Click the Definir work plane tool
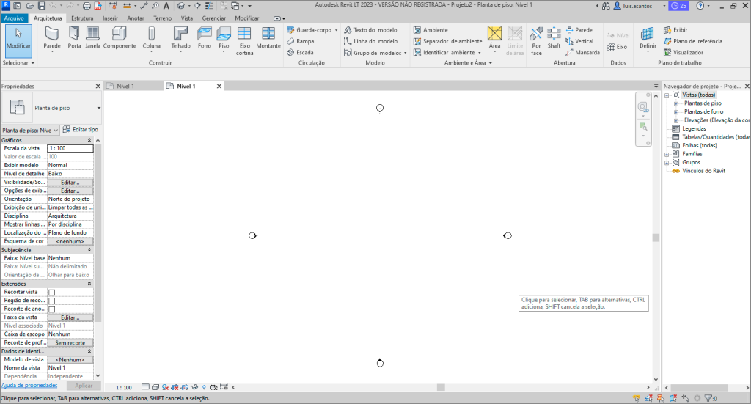This screenshot has height=404, width=751. tap(648, 38)
